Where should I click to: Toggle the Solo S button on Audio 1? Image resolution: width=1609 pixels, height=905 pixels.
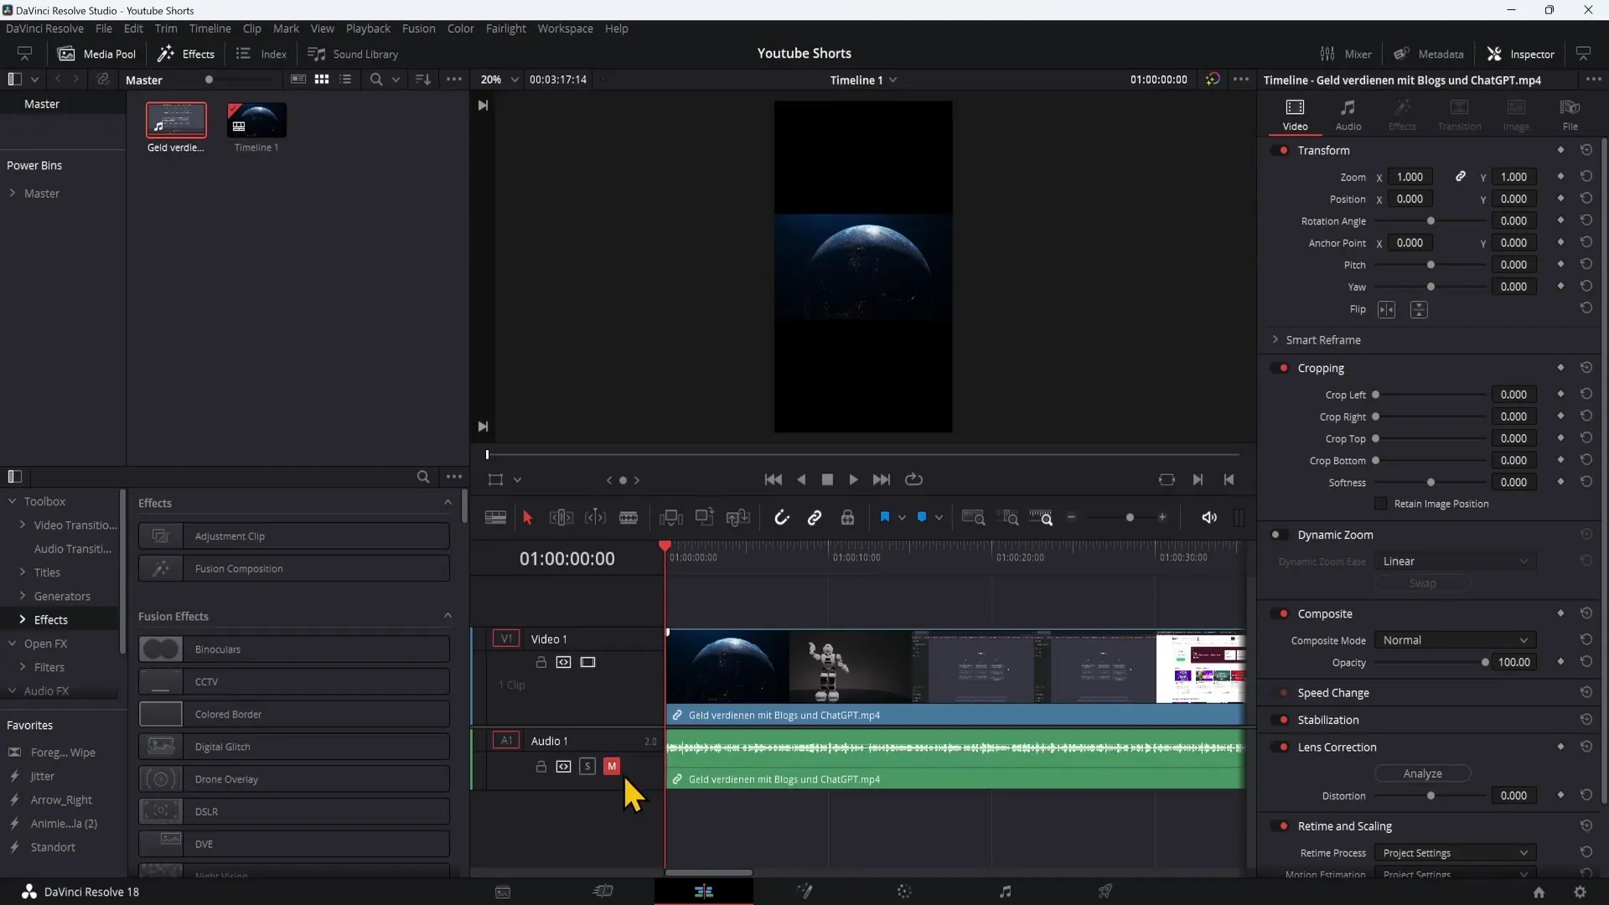coord(588,766)
